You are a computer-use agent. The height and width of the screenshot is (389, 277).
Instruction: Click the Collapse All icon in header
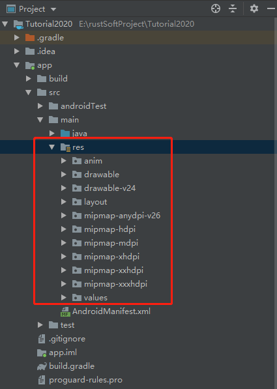[x=233, y=8]
